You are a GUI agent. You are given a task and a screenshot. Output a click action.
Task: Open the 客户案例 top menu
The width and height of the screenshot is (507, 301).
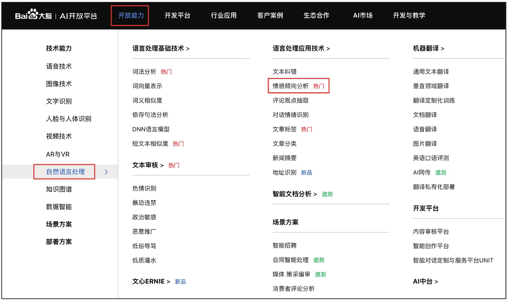point(270,15)
